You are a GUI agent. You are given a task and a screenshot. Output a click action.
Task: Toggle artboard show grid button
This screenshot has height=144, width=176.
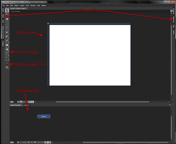[x=24, y=102]
